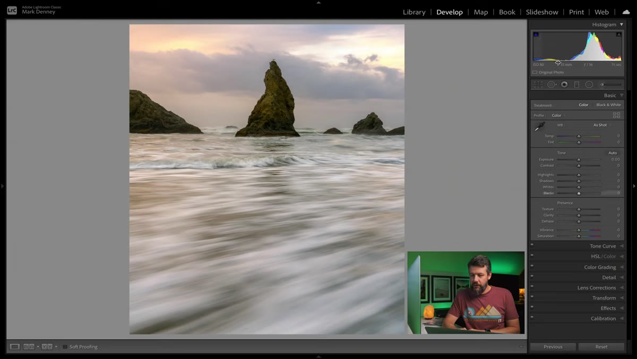Select the Spot Removal tool
This screenshot has height=359, width=637.
pyautogui.click(x=552, y=84)
